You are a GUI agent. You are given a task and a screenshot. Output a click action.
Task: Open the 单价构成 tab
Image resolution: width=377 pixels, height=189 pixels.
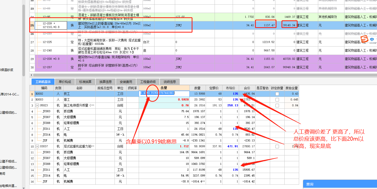(65, 82)
